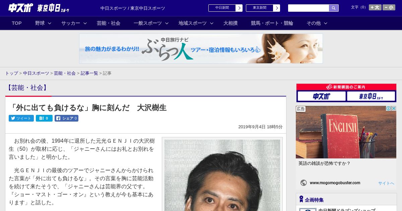The height and width of the screenshot is (211, 402).
Task: Click arrow next to 東京新聞 button
Action: point(277,8)
